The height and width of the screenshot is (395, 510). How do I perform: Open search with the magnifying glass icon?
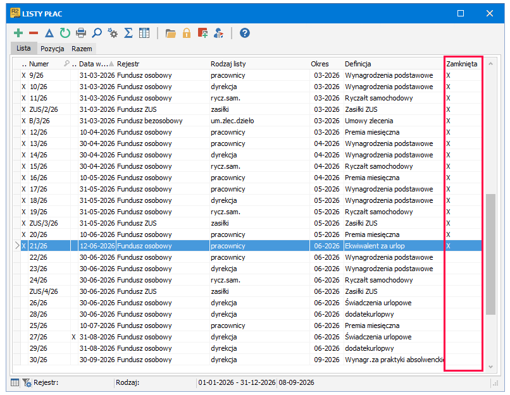(97, 33)
